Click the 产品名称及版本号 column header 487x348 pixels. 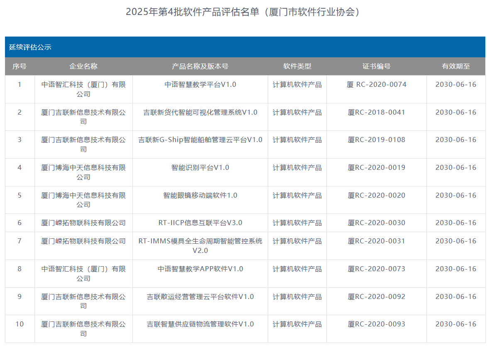tap(200, 66)
